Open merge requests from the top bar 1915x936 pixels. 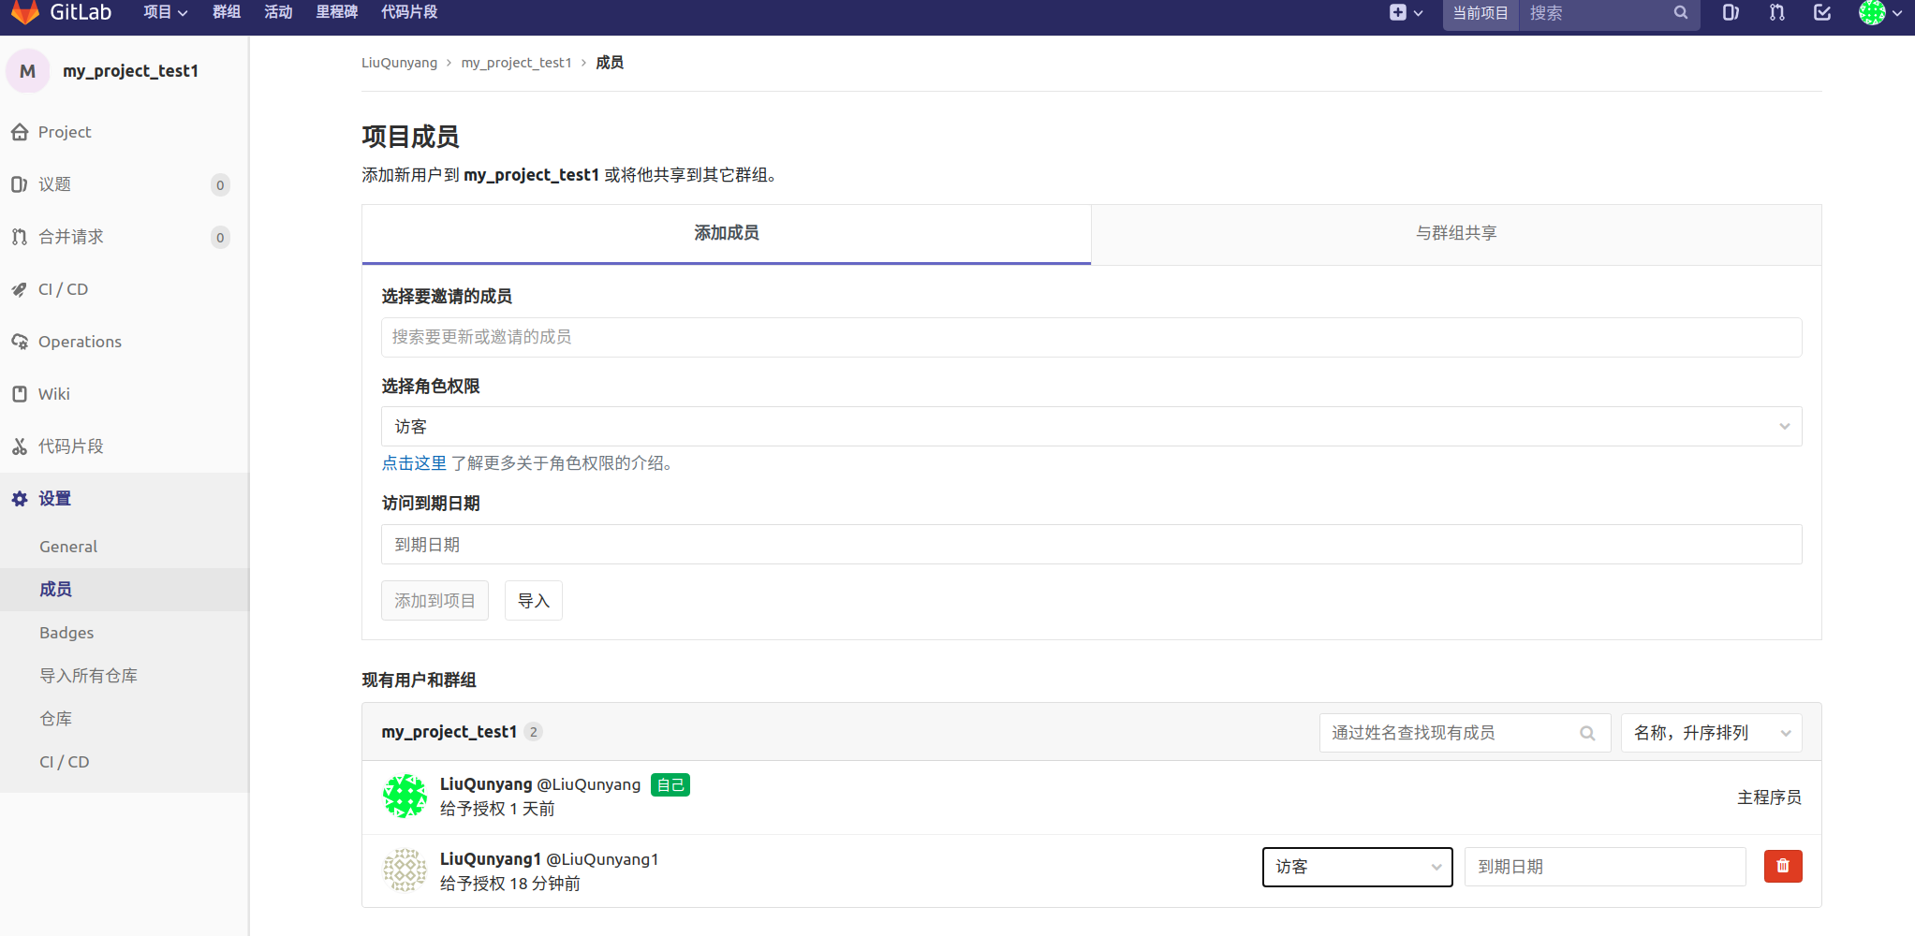[1775, 13]
